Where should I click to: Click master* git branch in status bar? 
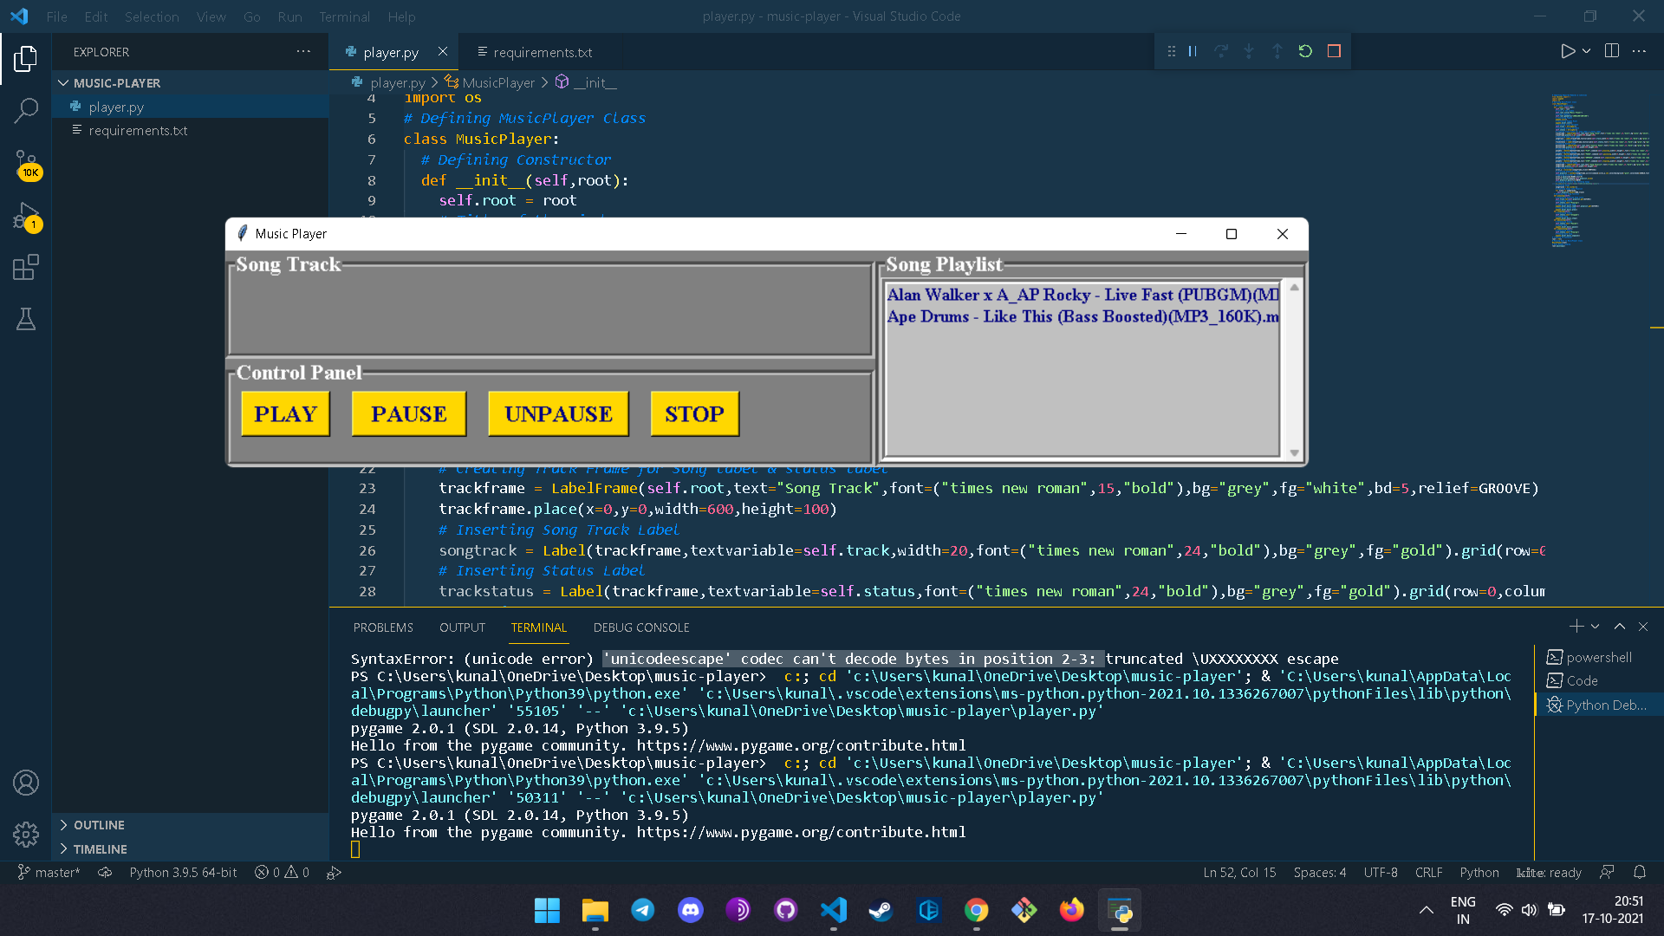49,872
